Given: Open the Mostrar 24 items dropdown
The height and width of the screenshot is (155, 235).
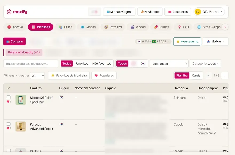Looking at the screenshot, I should click(37, 75).
